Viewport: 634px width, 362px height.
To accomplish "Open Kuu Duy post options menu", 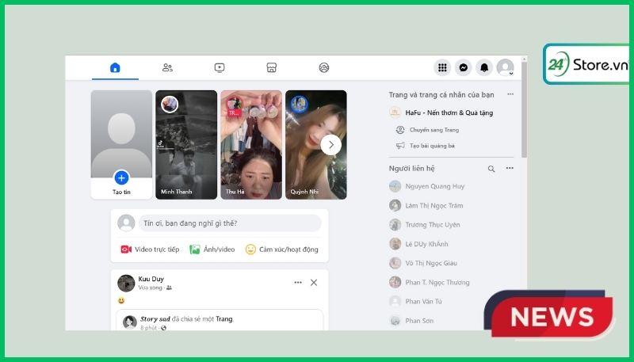I will click(298, 283).
